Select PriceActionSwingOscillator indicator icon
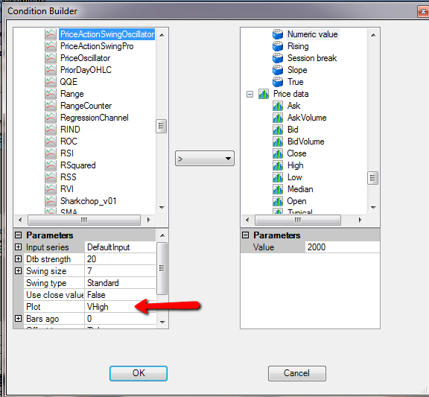Image resolution: width=429 pixels, height=397 pixels. tap(51, 34)
